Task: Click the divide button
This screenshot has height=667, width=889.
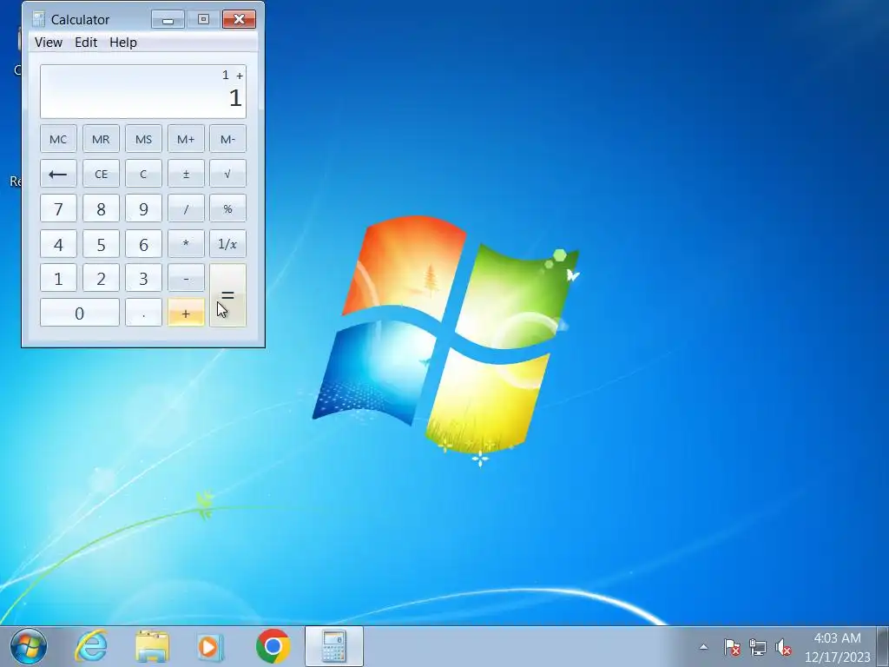Action: [x=186, y=208]
